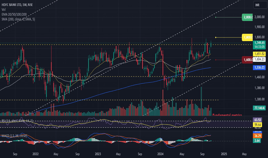
Task: Click the current price 1,749.65 label
Action: click(x=259, y=43)
